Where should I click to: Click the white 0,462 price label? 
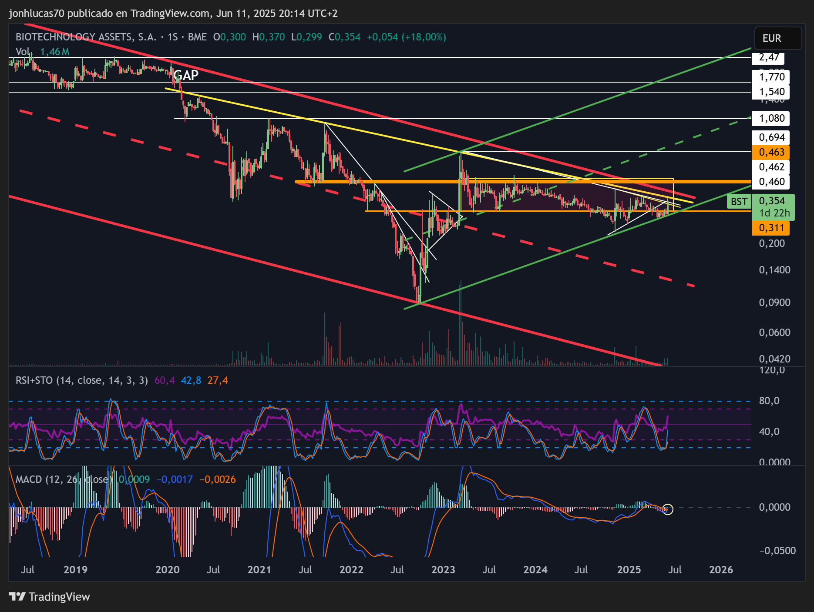(771, 167)
